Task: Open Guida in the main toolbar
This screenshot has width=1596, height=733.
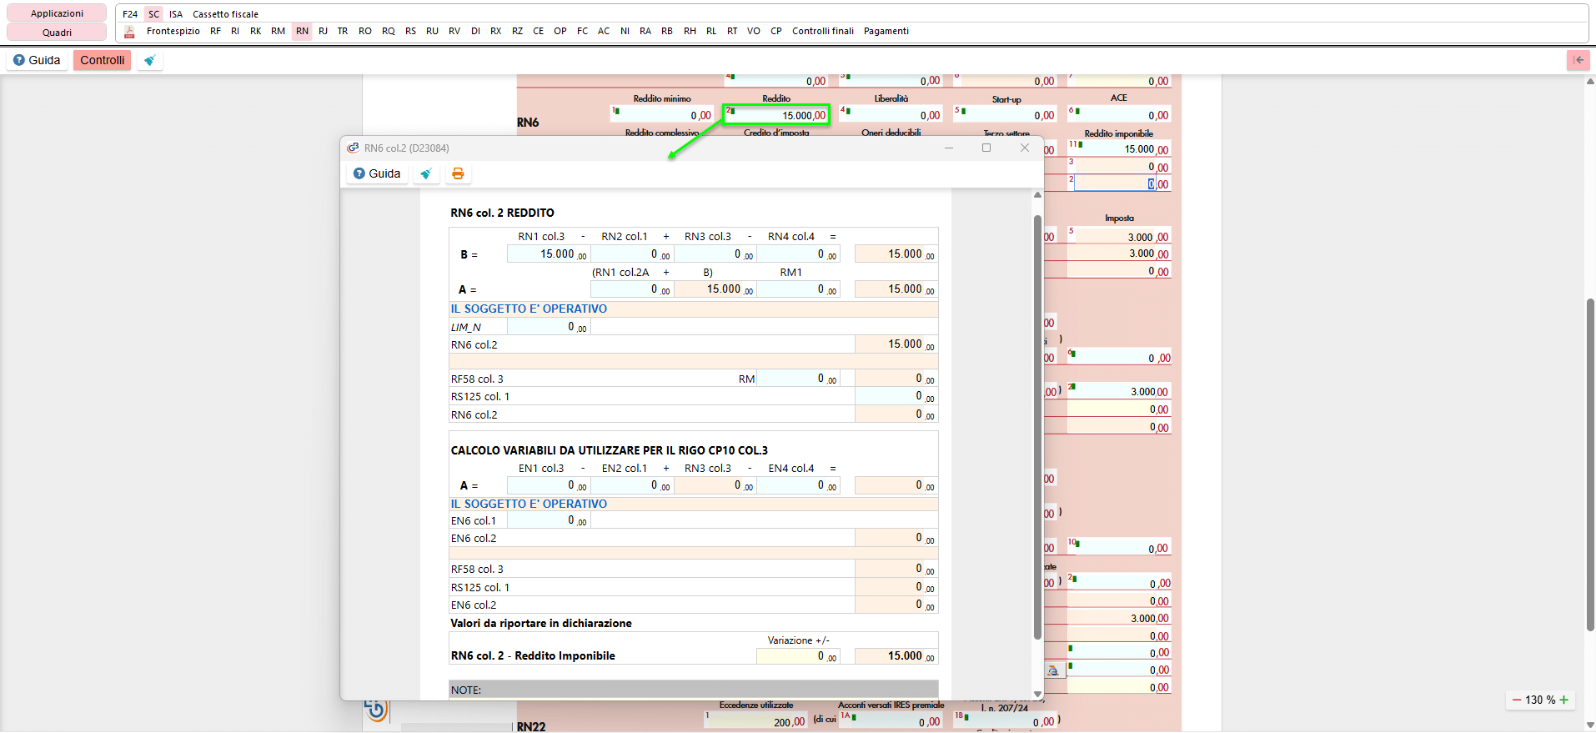Action: [38, 60]
